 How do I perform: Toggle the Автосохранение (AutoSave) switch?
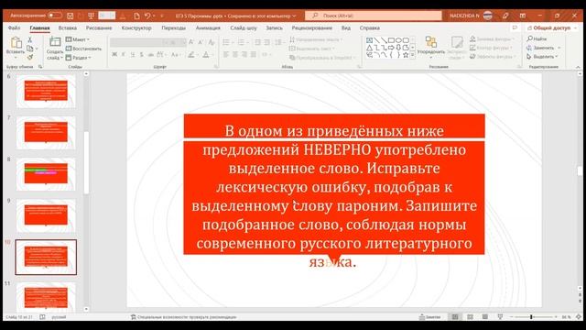point(55,16)
